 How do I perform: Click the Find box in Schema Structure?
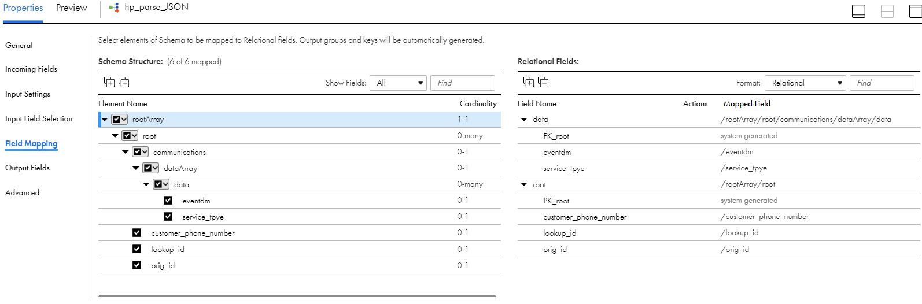click(462, 83)
